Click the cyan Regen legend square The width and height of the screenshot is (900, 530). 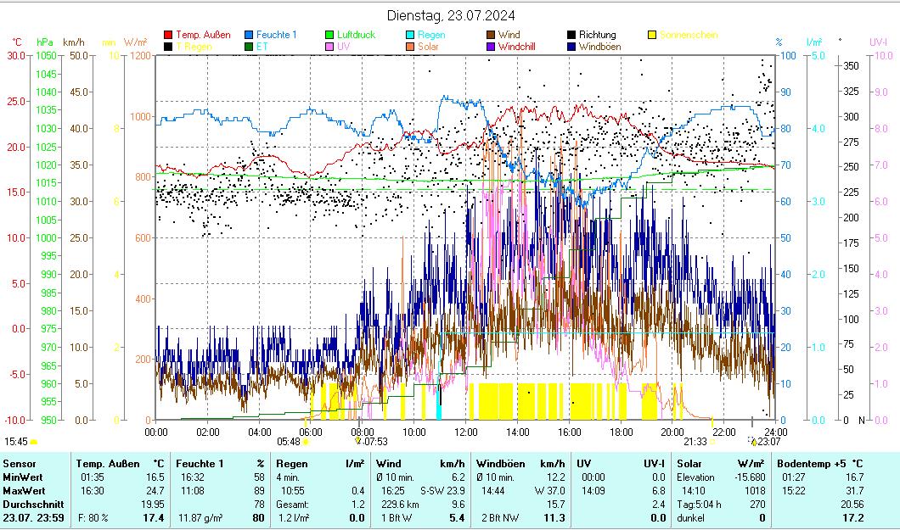pyautogui.click(x=411, y=35)
